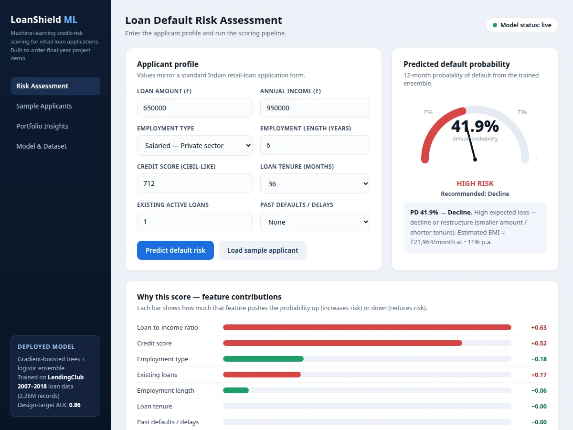Image resolution: width=573 pixels, height=430 pixels.
Task: Click the Credit score contribution bar
Action: click(342, 343)
